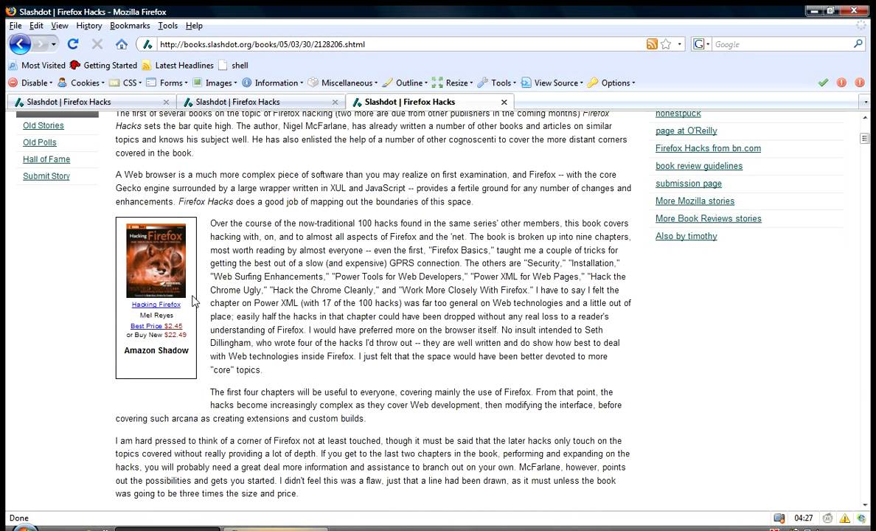Click the first red warning icon in toolbar
Viewport: 876px width, 531px height.
click(x=841, y=83)
